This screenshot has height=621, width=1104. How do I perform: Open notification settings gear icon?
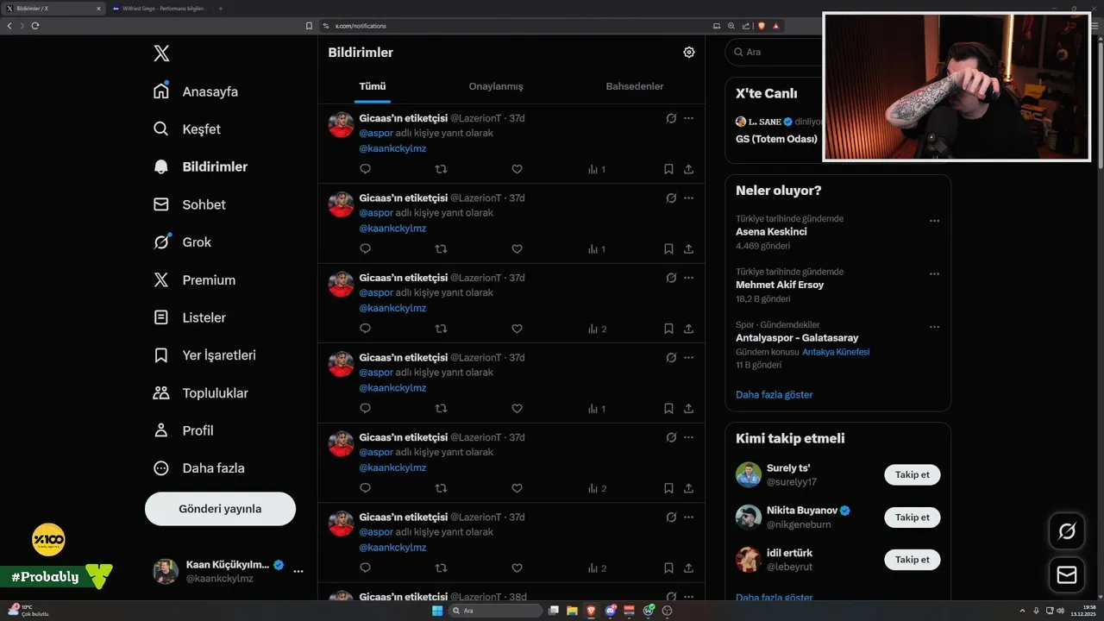click(x=689, y=52)
